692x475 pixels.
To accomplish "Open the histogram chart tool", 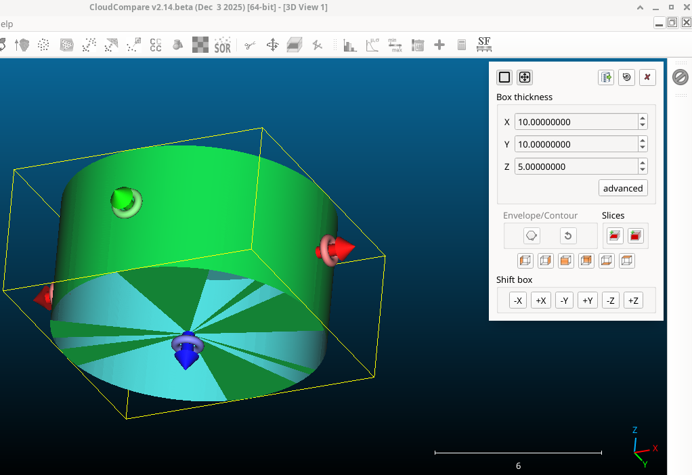I will click(x=349, y=45).
